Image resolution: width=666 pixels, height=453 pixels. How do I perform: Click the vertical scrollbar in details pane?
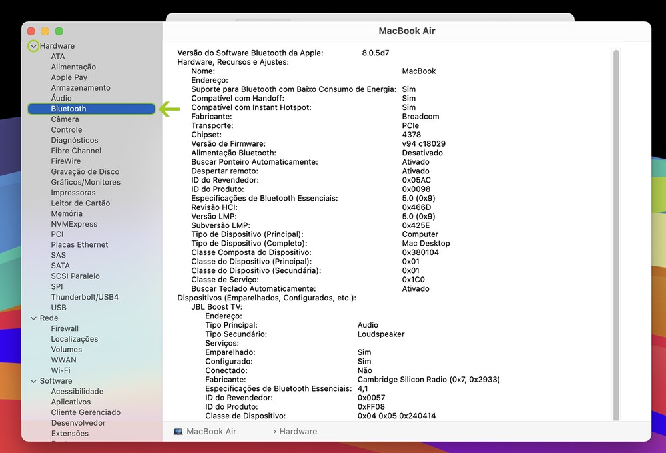tap(616, 233)
